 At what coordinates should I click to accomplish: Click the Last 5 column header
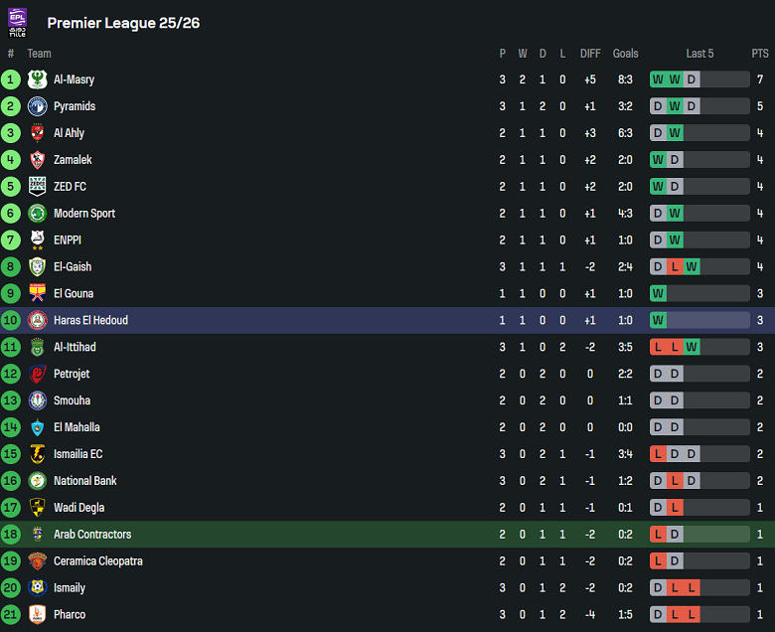[x=699, y=54]
